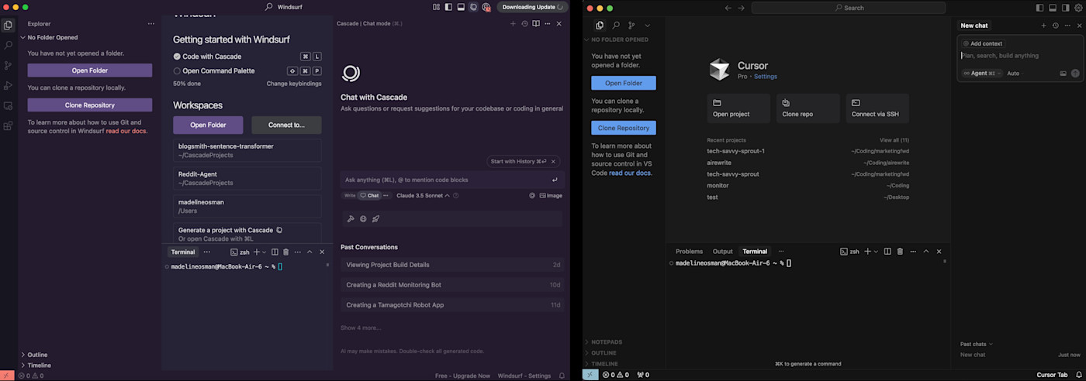The width and height of the screenshot is (1086, 381).
Task: Open Cursor settings gear in title bar
Action: pyautogui.click(x=1078, y=8)
